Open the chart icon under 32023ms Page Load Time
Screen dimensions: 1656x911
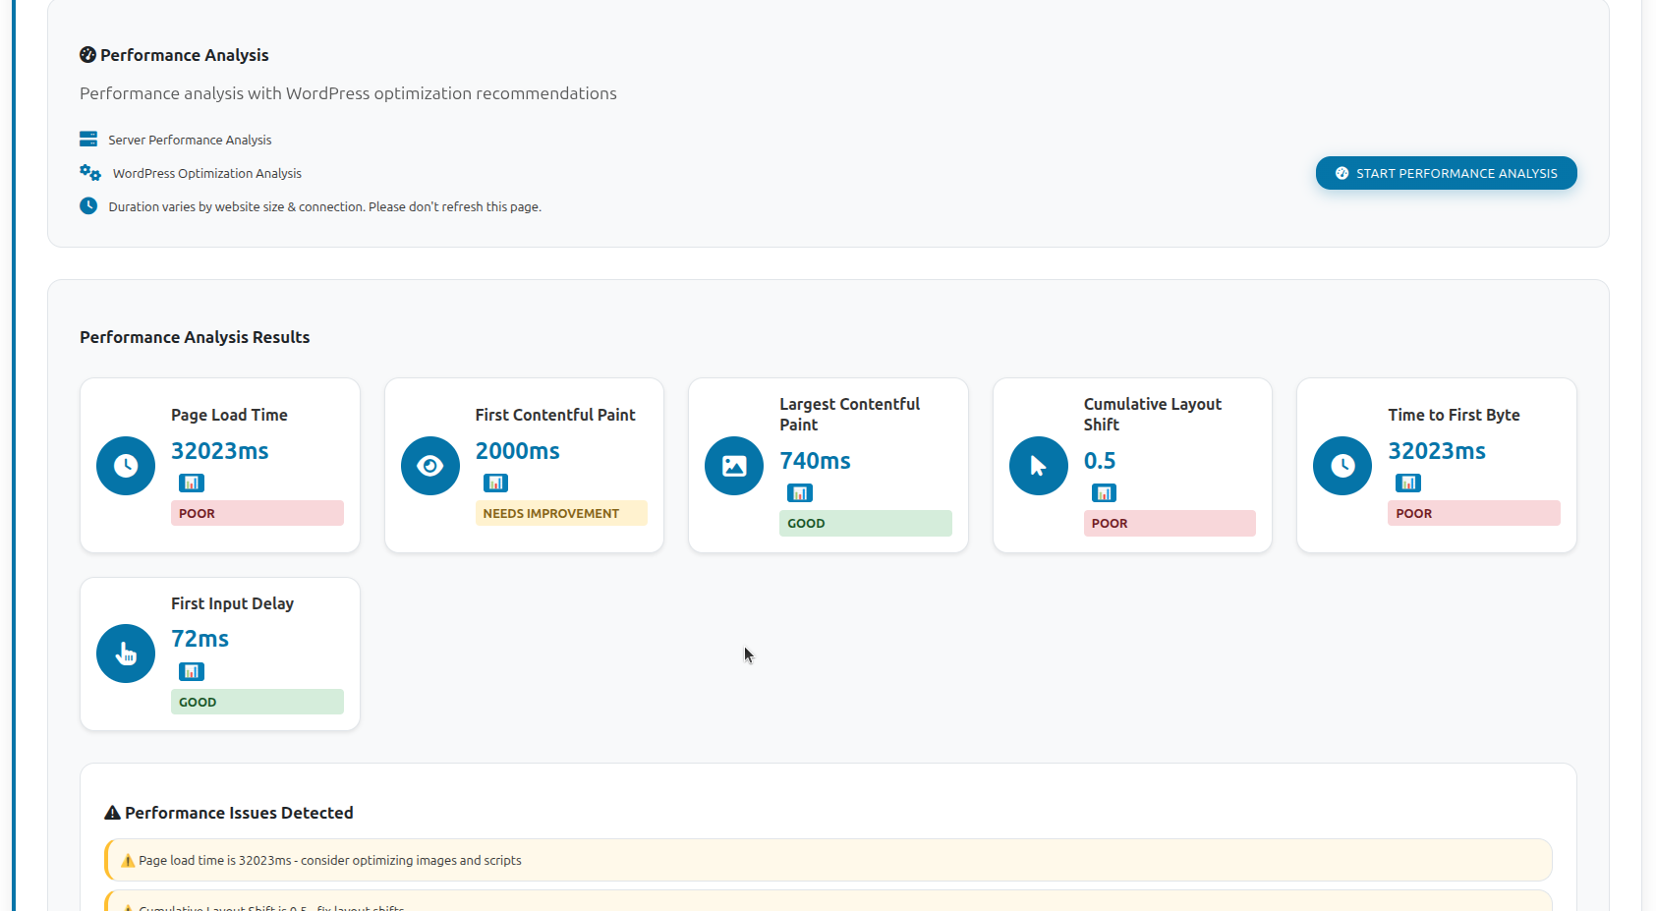pyautogui.click(x=192, y=483)
